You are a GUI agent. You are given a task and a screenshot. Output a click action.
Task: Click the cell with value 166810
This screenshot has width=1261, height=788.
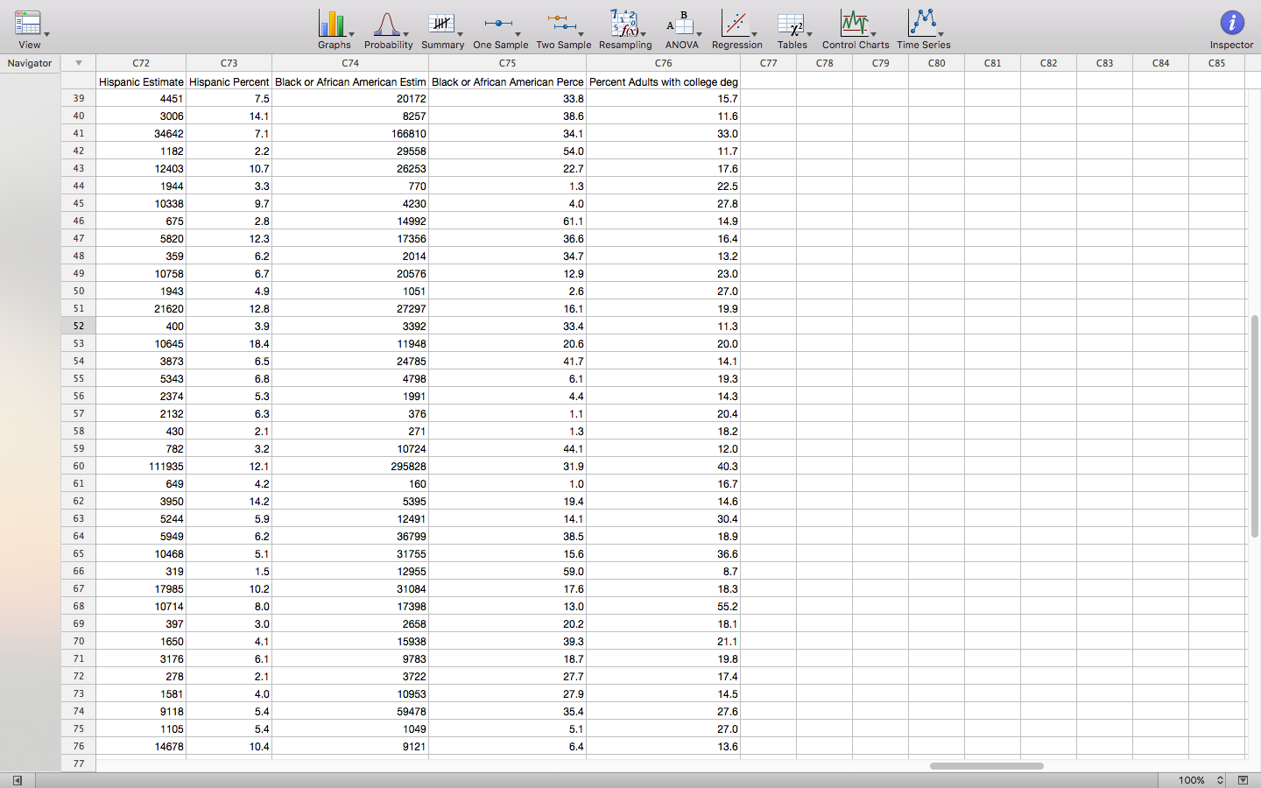(x=350, y=133)
